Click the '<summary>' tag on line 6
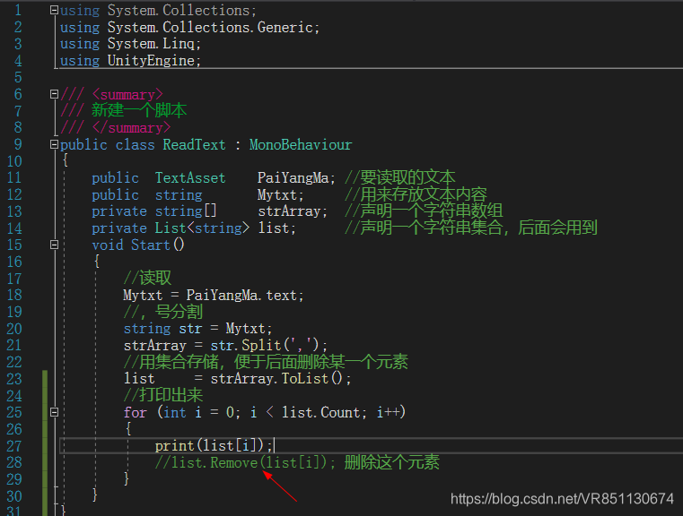The width and height of the screenshot is (683, 516). (127, 94)
